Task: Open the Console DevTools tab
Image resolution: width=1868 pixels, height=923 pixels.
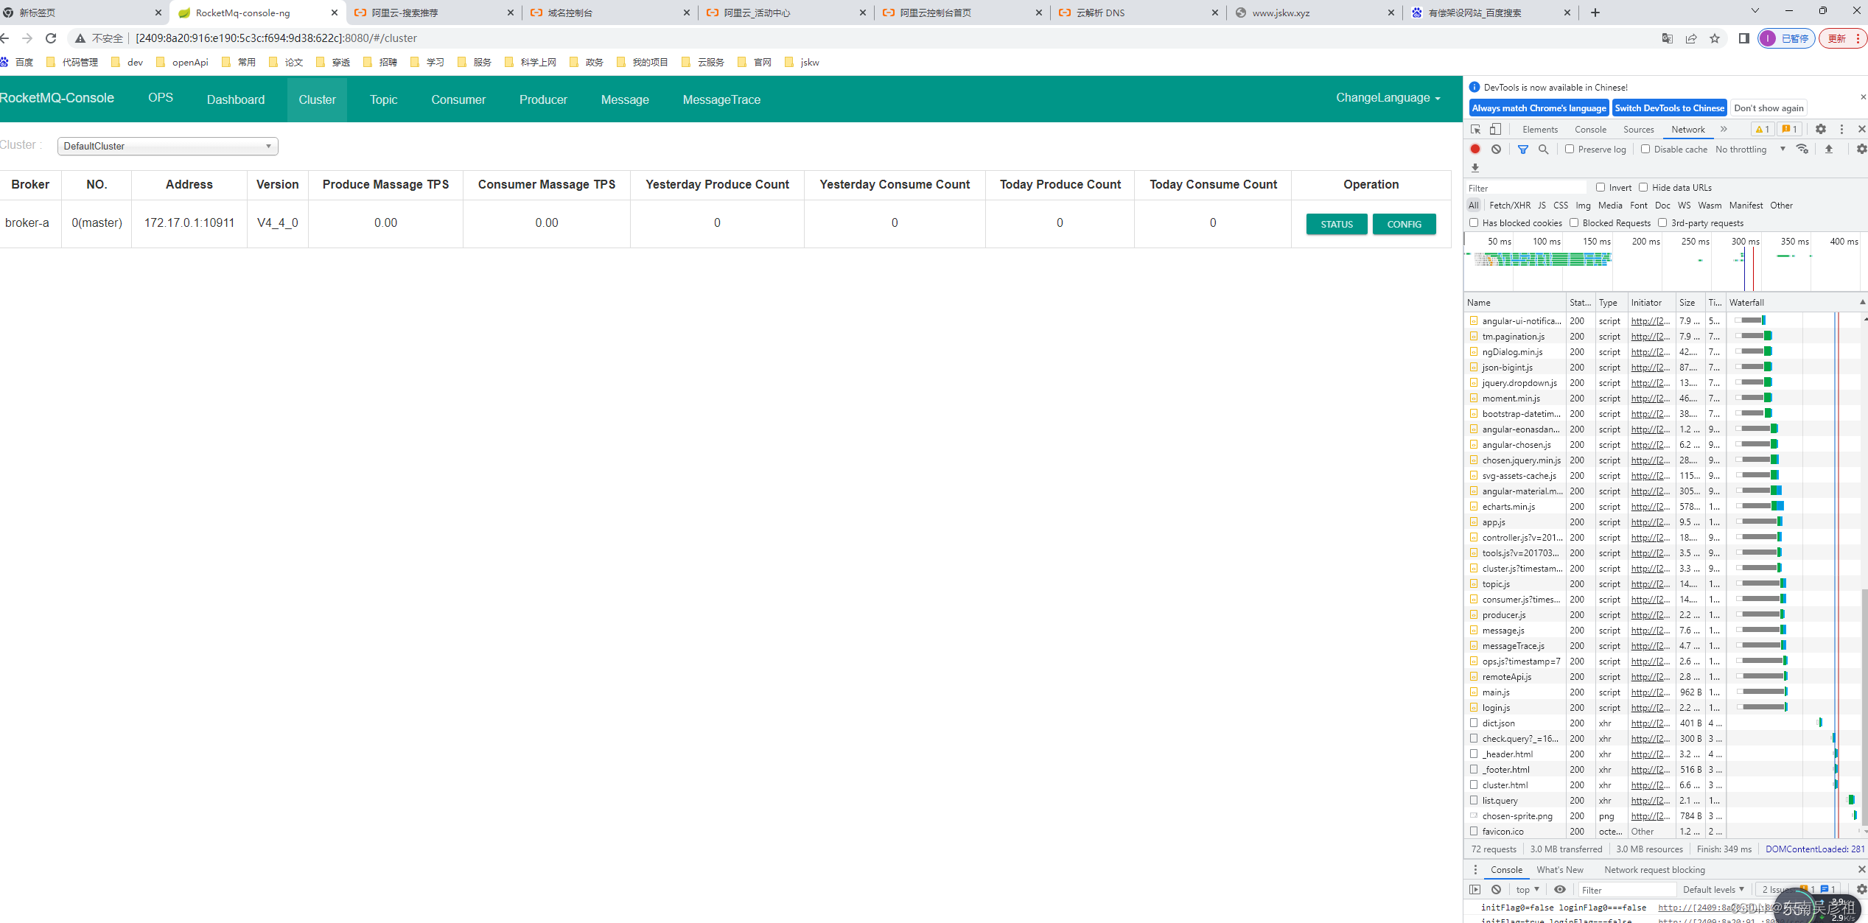Action: coord(1590,129)
